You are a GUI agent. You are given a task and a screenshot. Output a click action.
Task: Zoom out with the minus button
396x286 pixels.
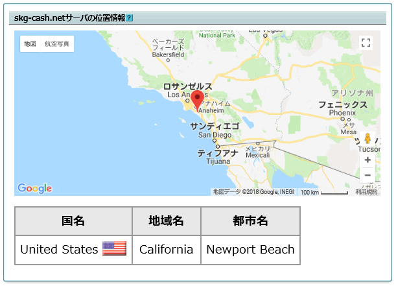coord(367,175)
